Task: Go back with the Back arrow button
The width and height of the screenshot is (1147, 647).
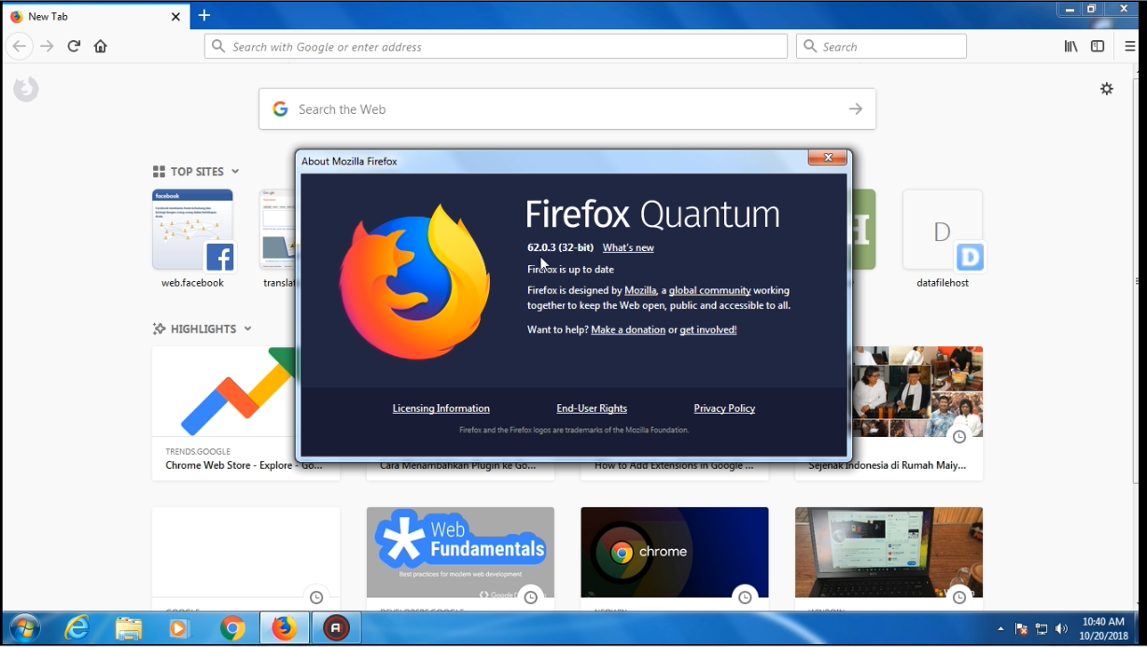Action: (19, 46)
